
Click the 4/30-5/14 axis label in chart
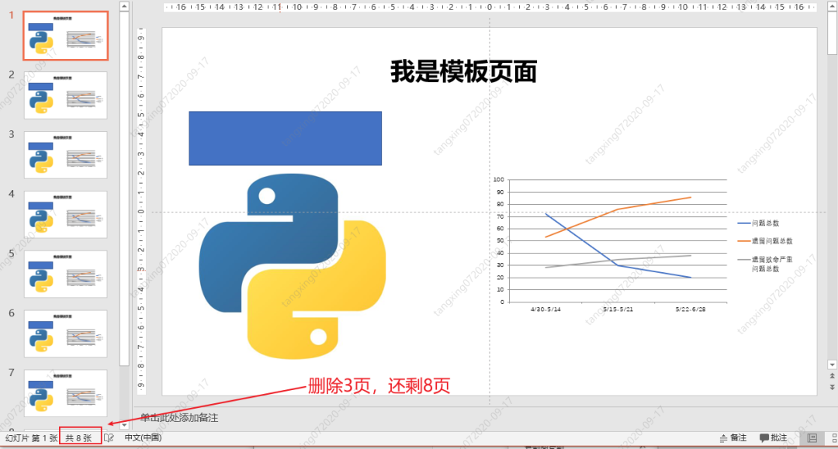coord(545,309)
